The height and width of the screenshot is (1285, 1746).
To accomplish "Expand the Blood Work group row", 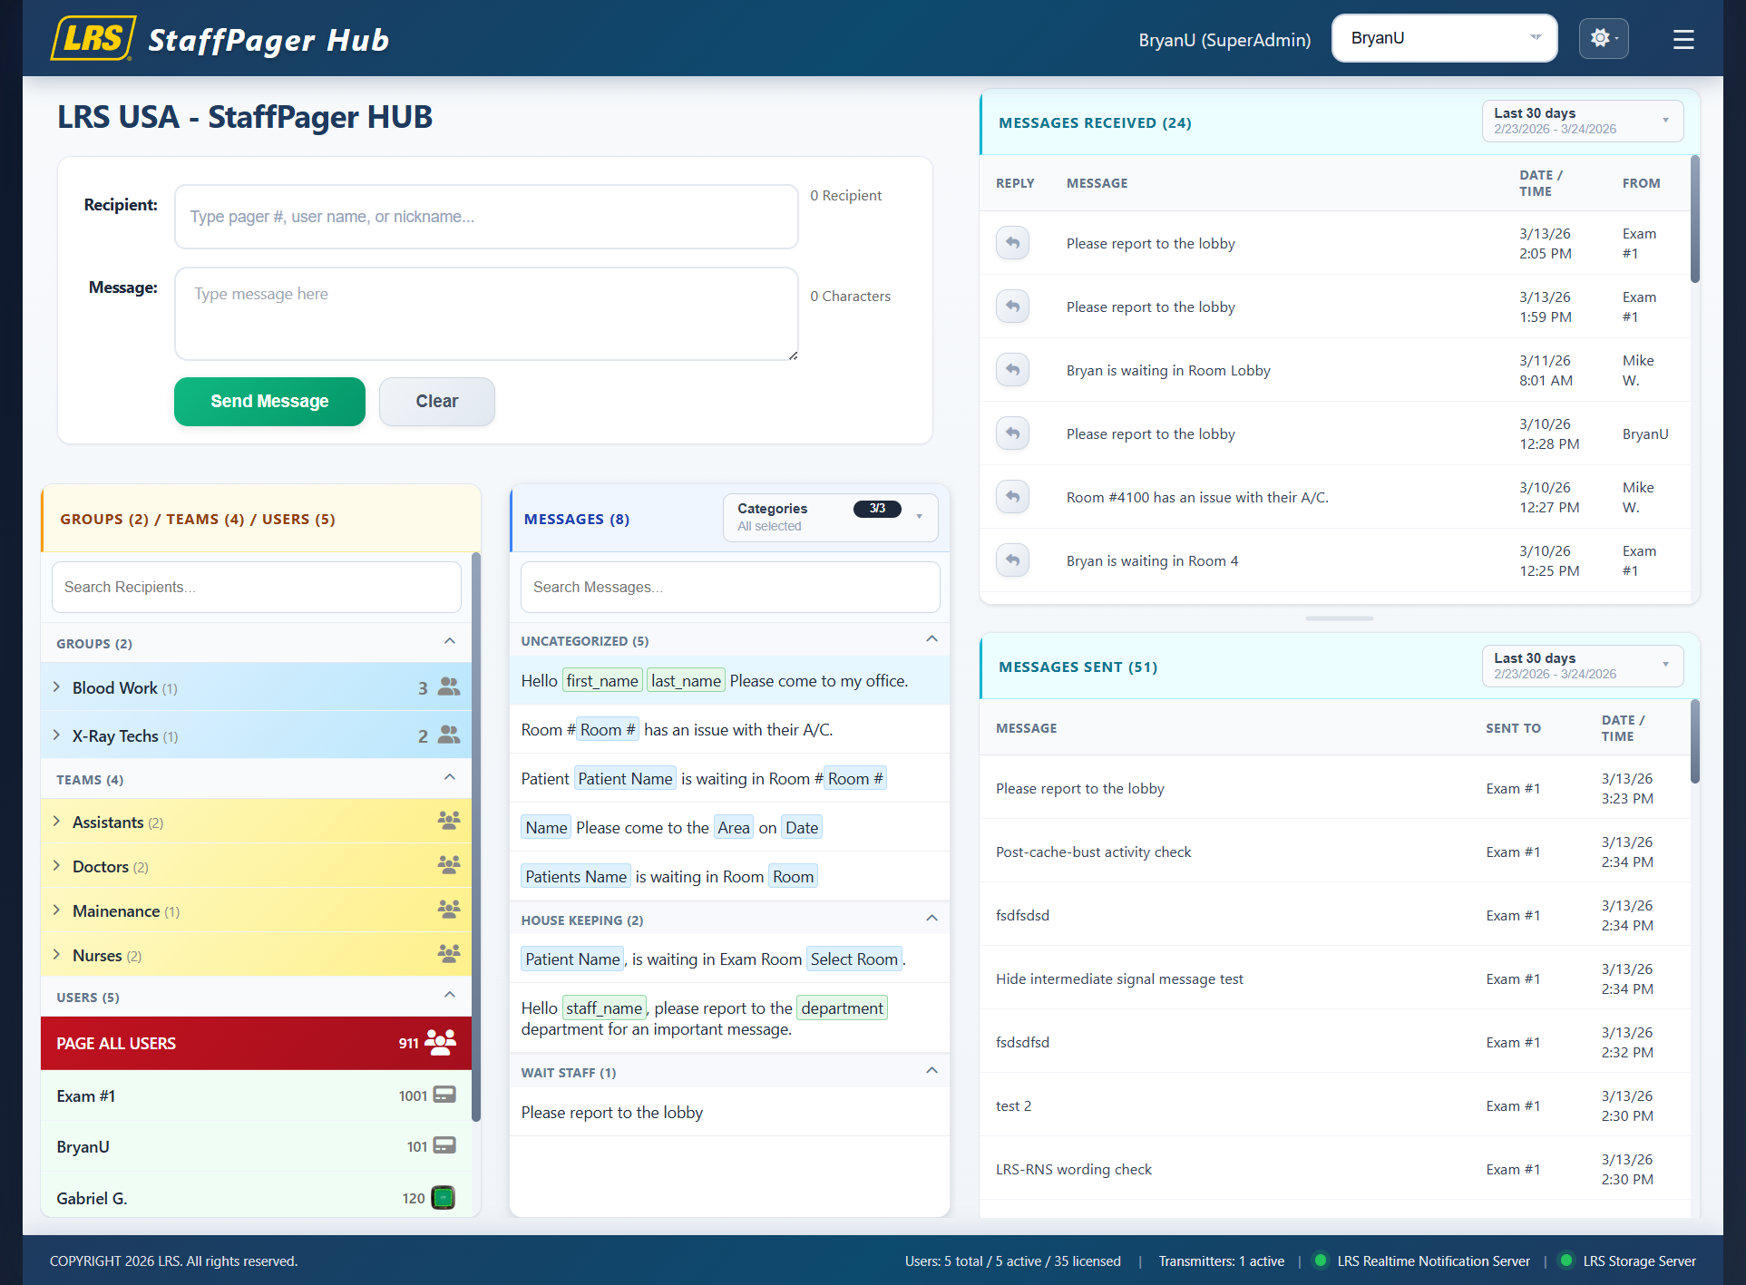I will click(56, 686).
